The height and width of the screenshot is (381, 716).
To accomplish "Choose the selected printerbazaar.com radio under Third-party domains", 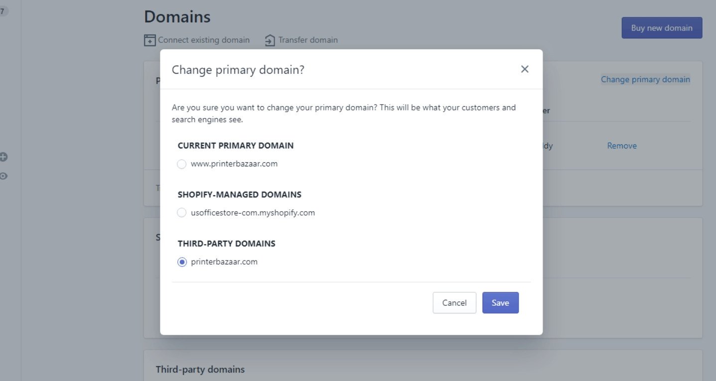I will 182,262.
